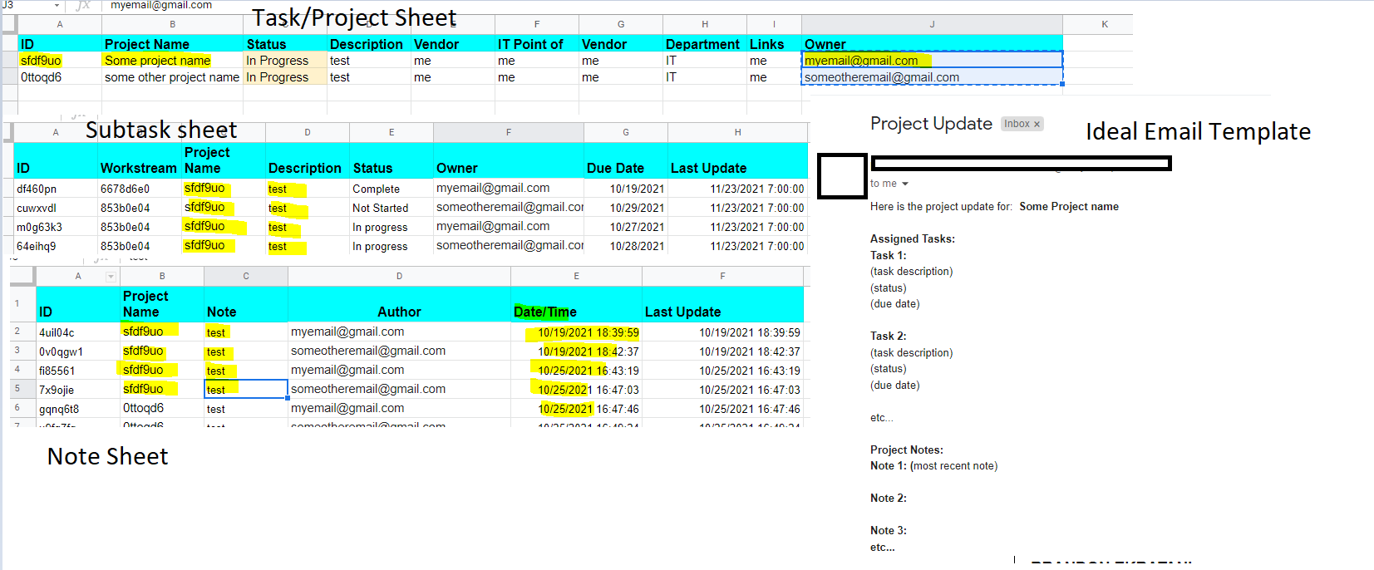
Task: Select column E header in Note sheet
Action: (x=576, y=276)
